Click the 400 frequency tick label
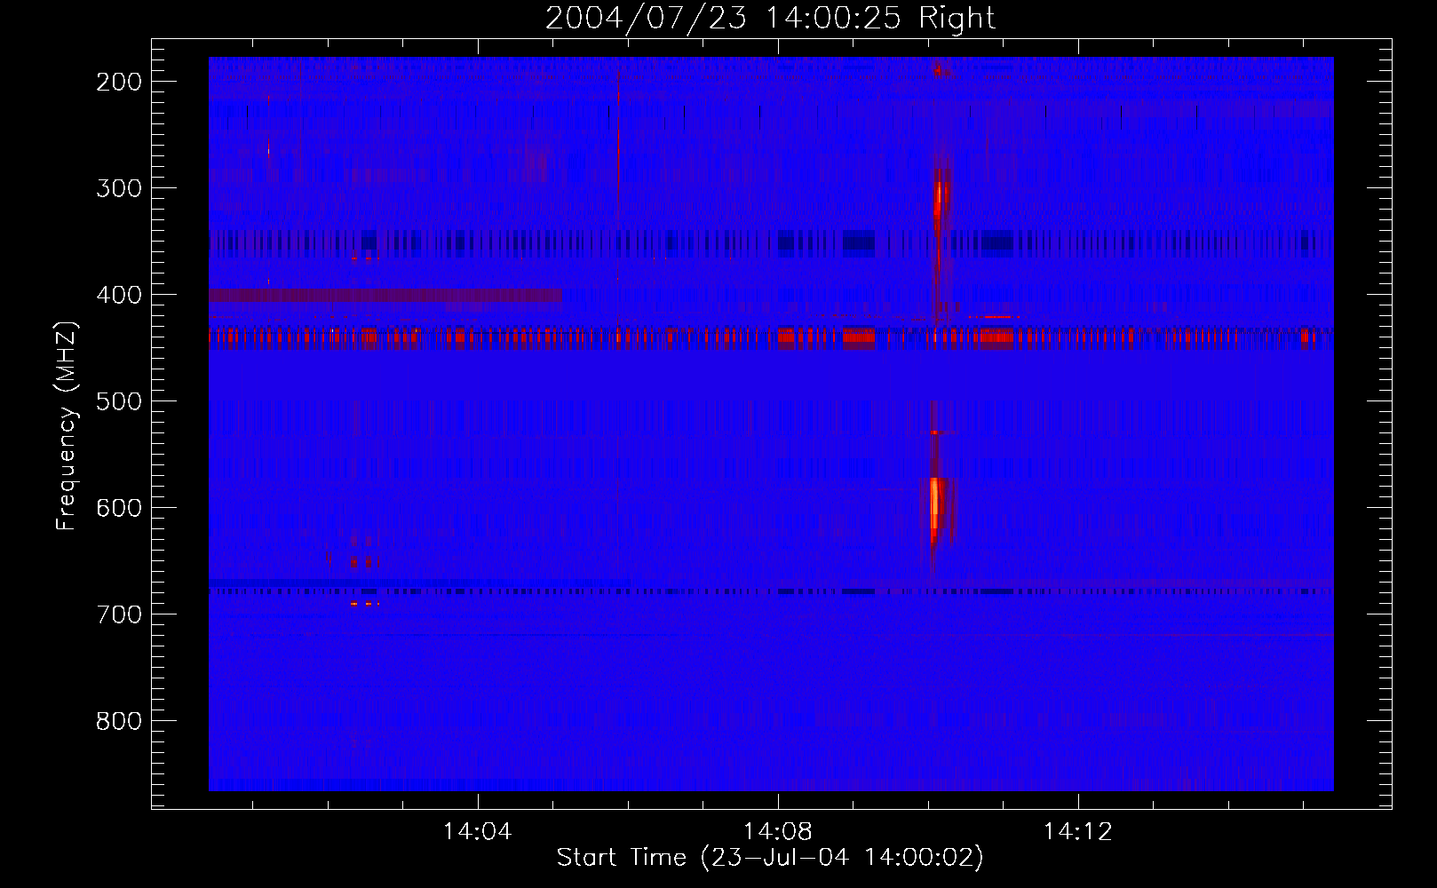1437x888 pixels. coord(119,295)
